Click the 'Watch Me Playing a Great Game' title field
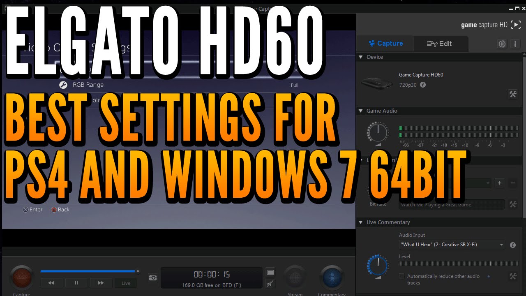This screenshot has height=296, width=526. (x=452, y=205)
